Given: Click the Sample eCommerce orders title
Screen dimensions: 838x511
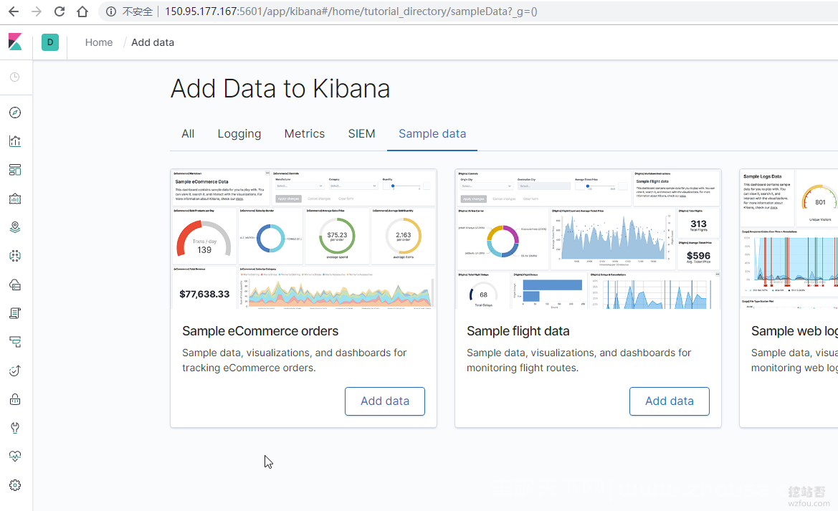Looking at the screenshot, I should (x=260, y=331).
